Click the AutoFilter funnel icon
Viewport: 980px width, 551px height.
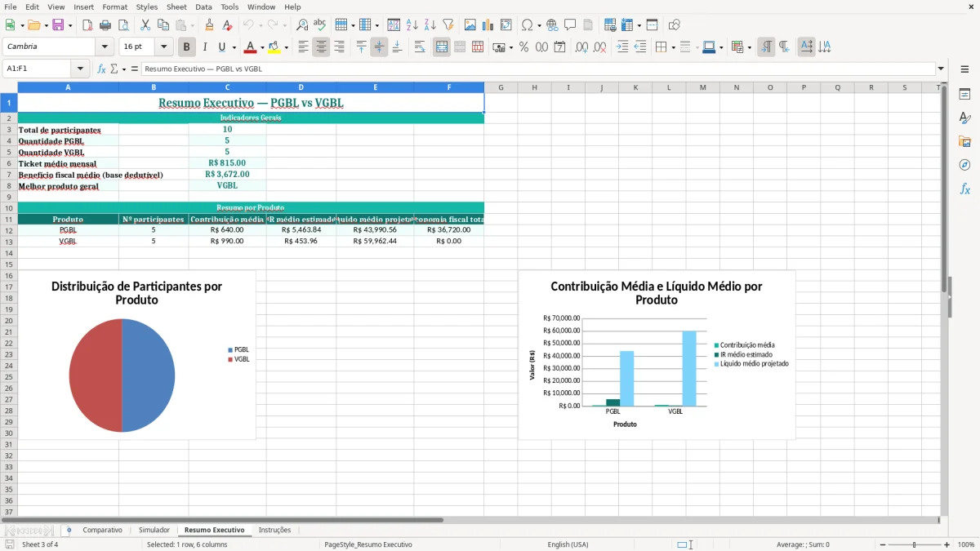click(448, 25)
